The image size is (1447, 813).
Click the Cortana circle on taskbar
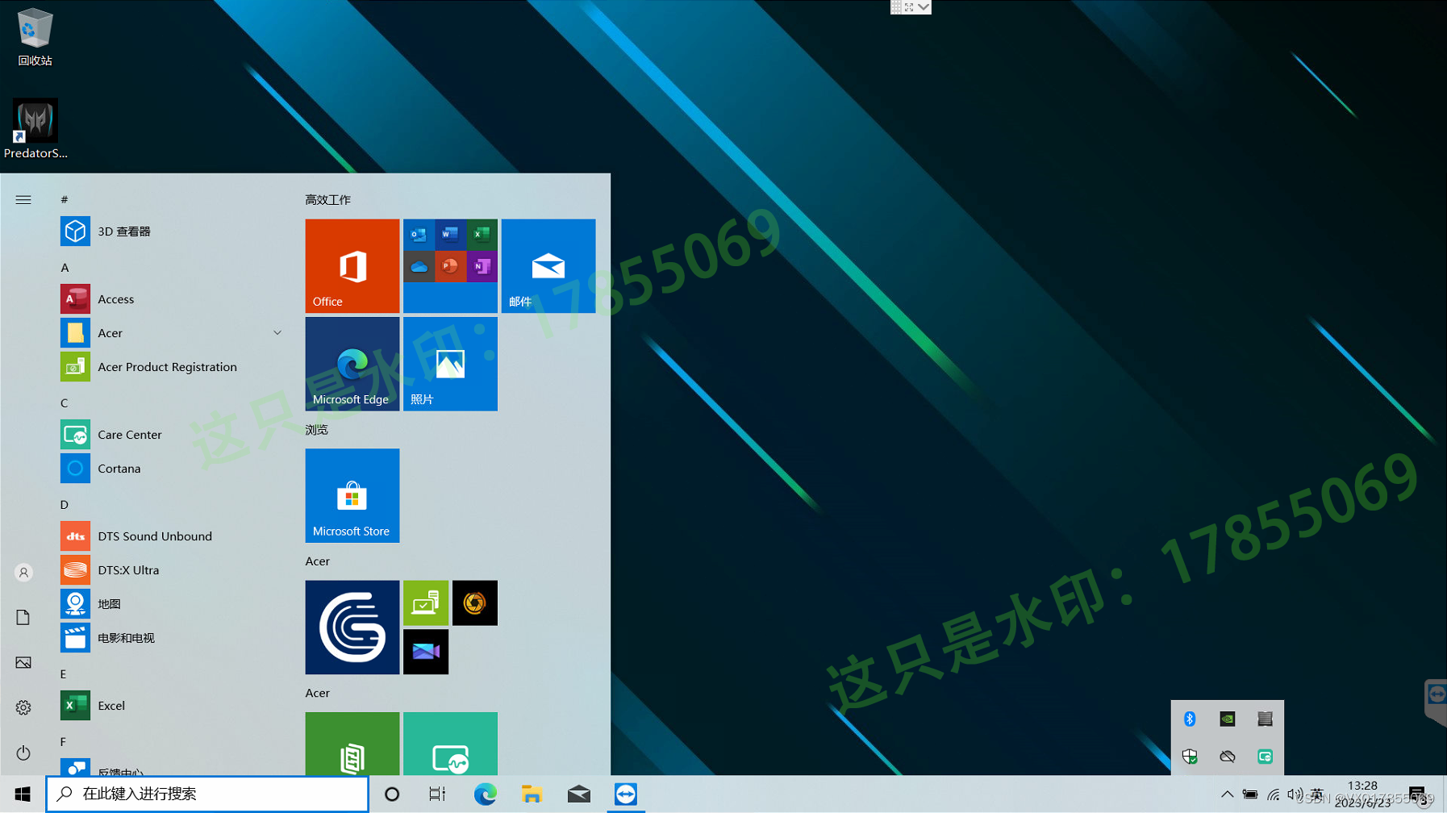click(392, 794)
